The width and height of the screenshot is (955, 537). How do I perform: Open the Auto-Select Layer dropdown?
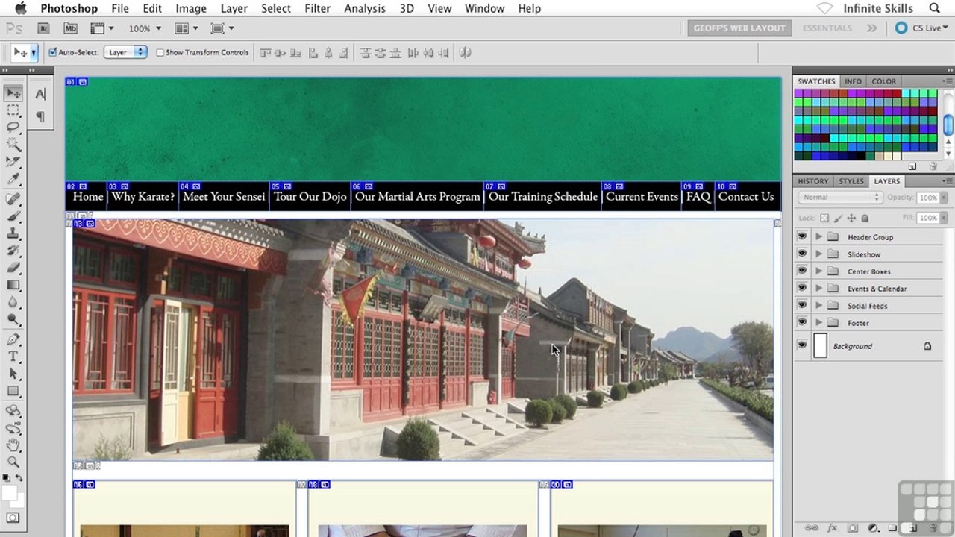tap(125, 52)
